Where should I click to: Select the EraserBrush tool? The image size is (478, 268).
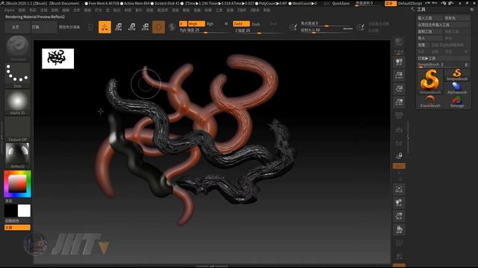(x=430, y=101)
